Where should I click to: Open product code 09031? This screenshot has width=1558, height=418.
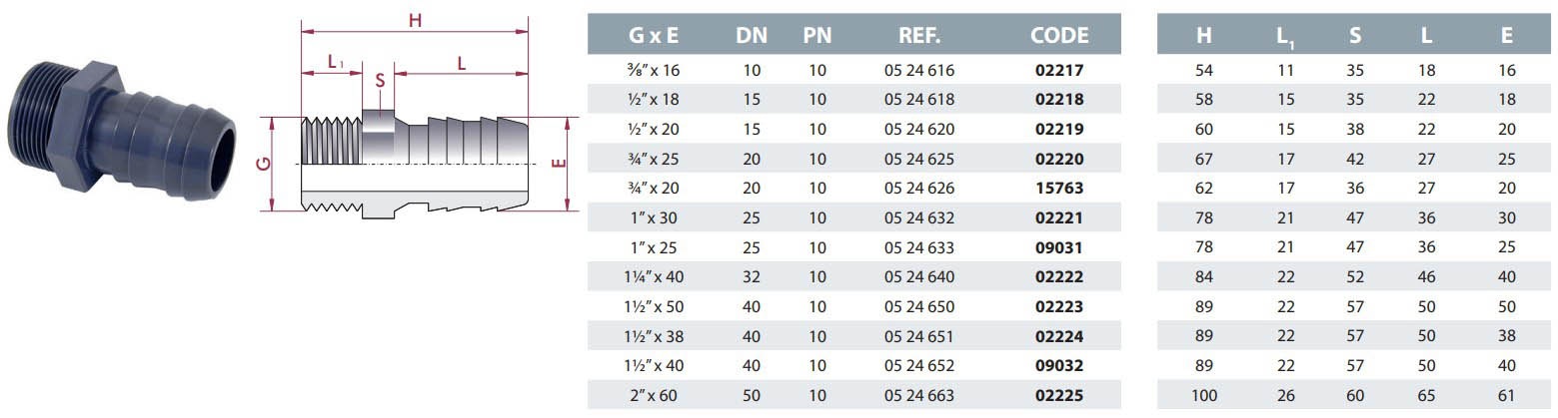pos(1058,247)
